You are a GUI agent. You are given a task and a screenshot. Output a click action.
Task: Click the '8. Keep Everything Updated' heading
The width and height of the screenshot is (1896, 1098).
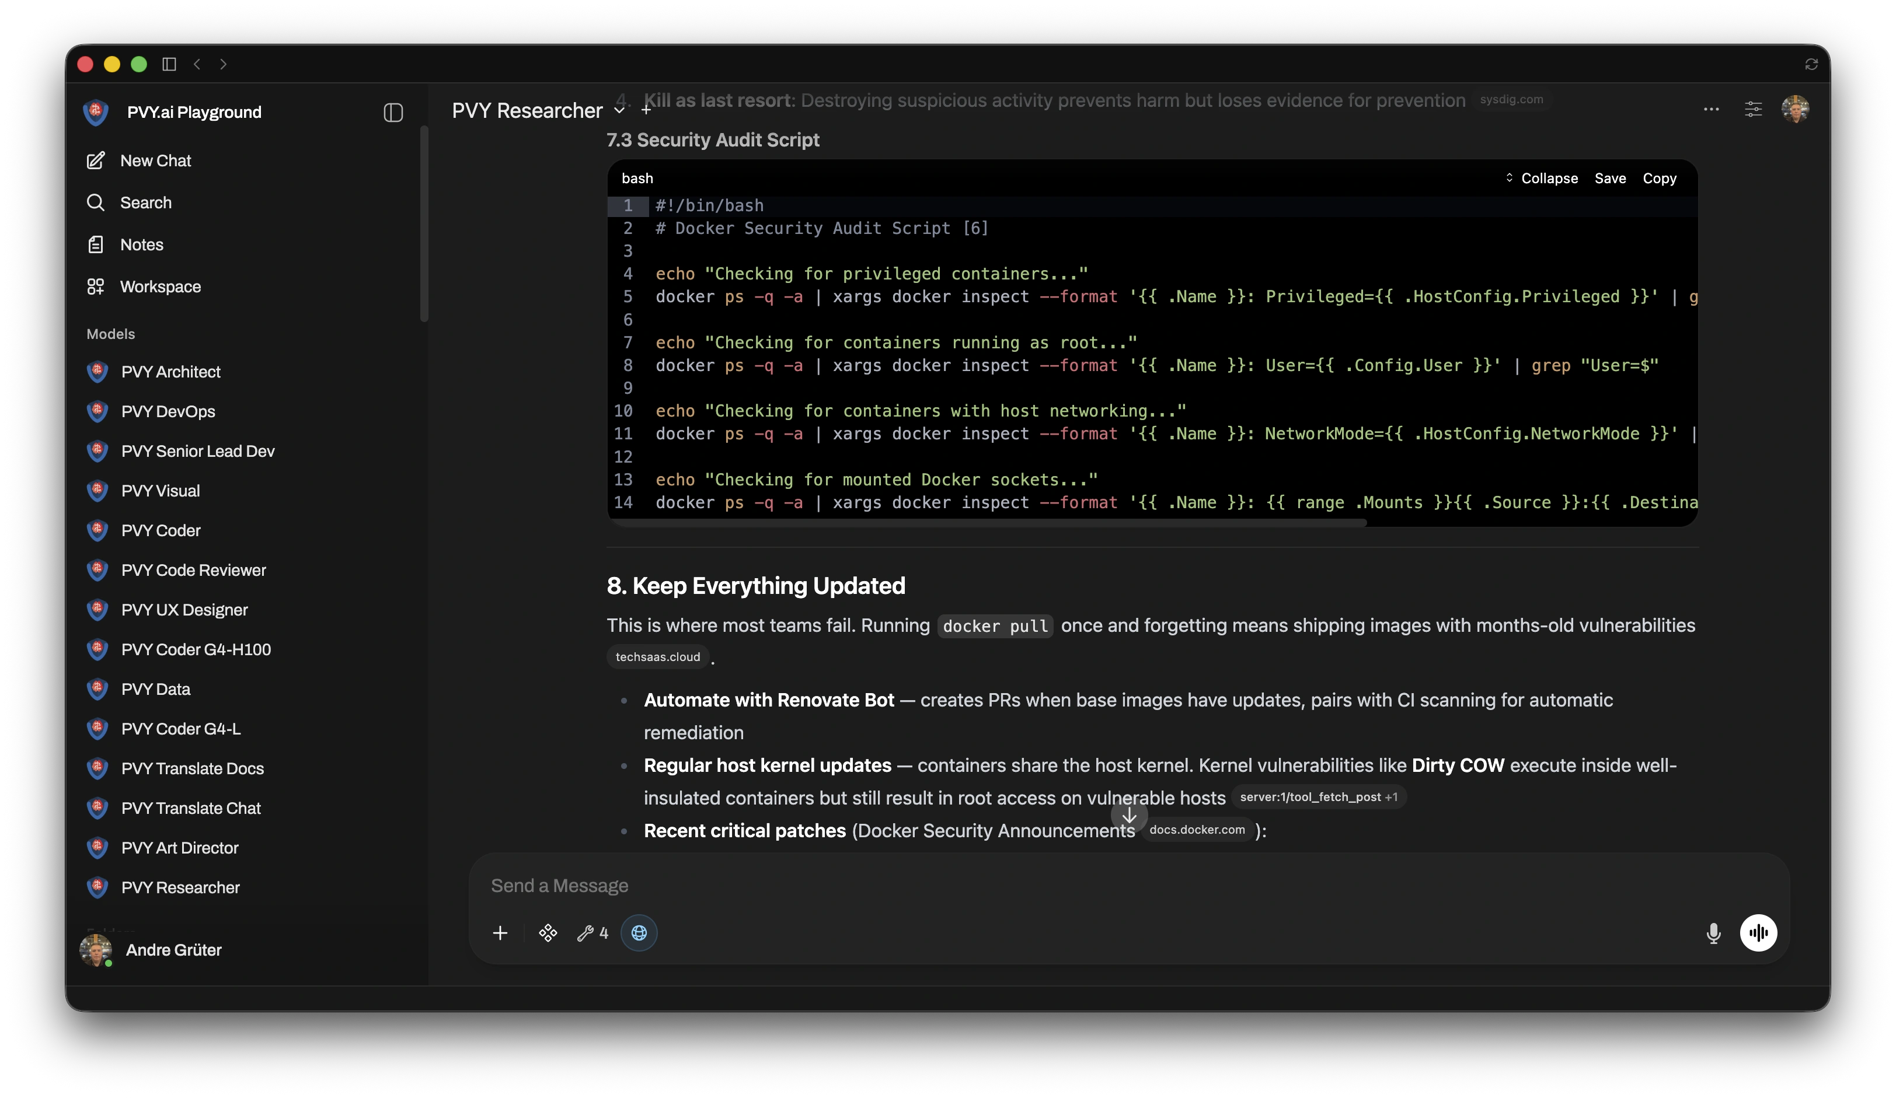click(755, 585)
